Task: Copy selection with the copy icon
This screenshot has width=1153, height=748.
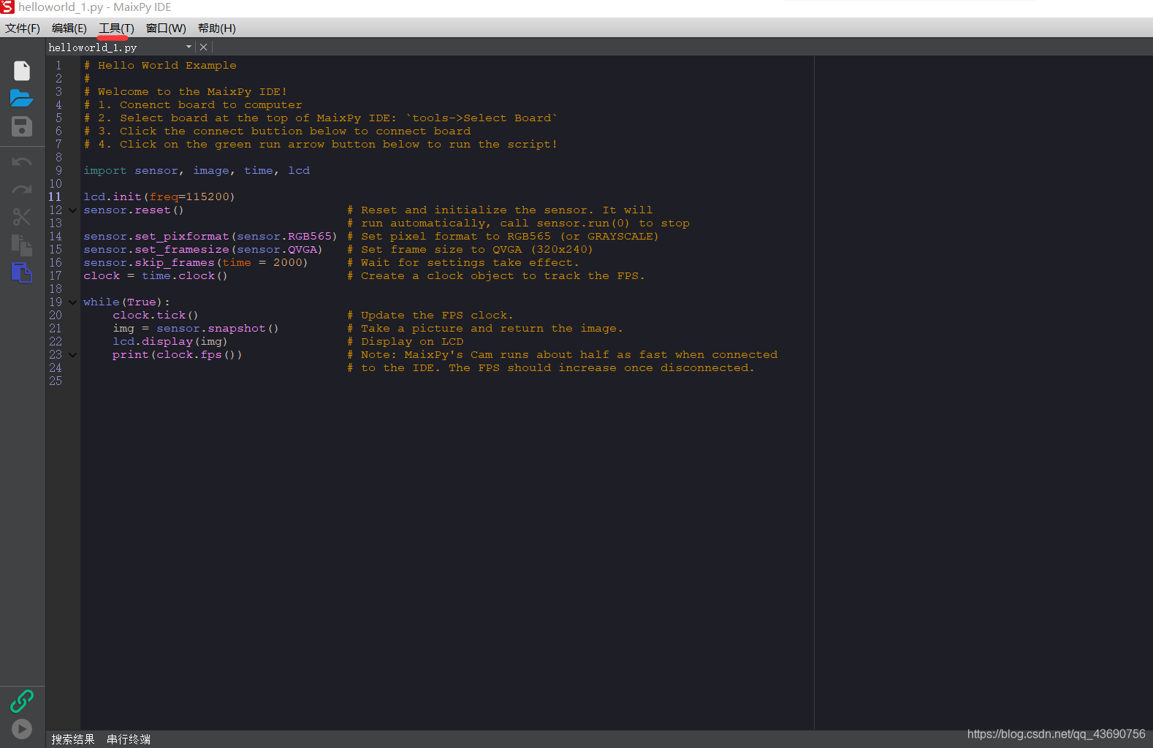Action: coord(22,245)
